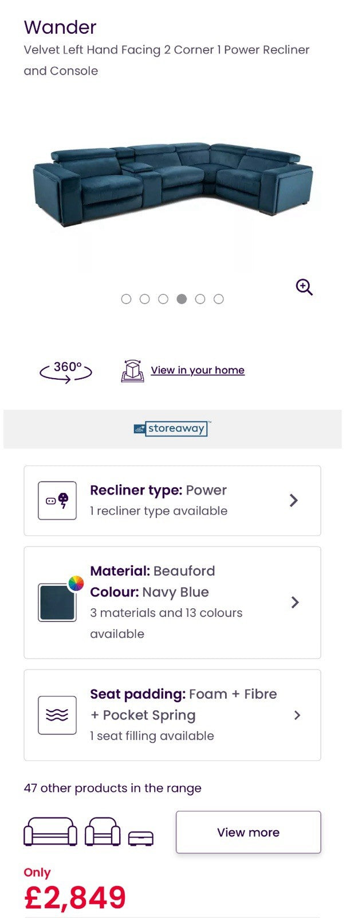This screenshot has width=358, height=918.
Task: Expand the Recliner type options chevron
Action: pyautogui.click(x=294, y=500)
